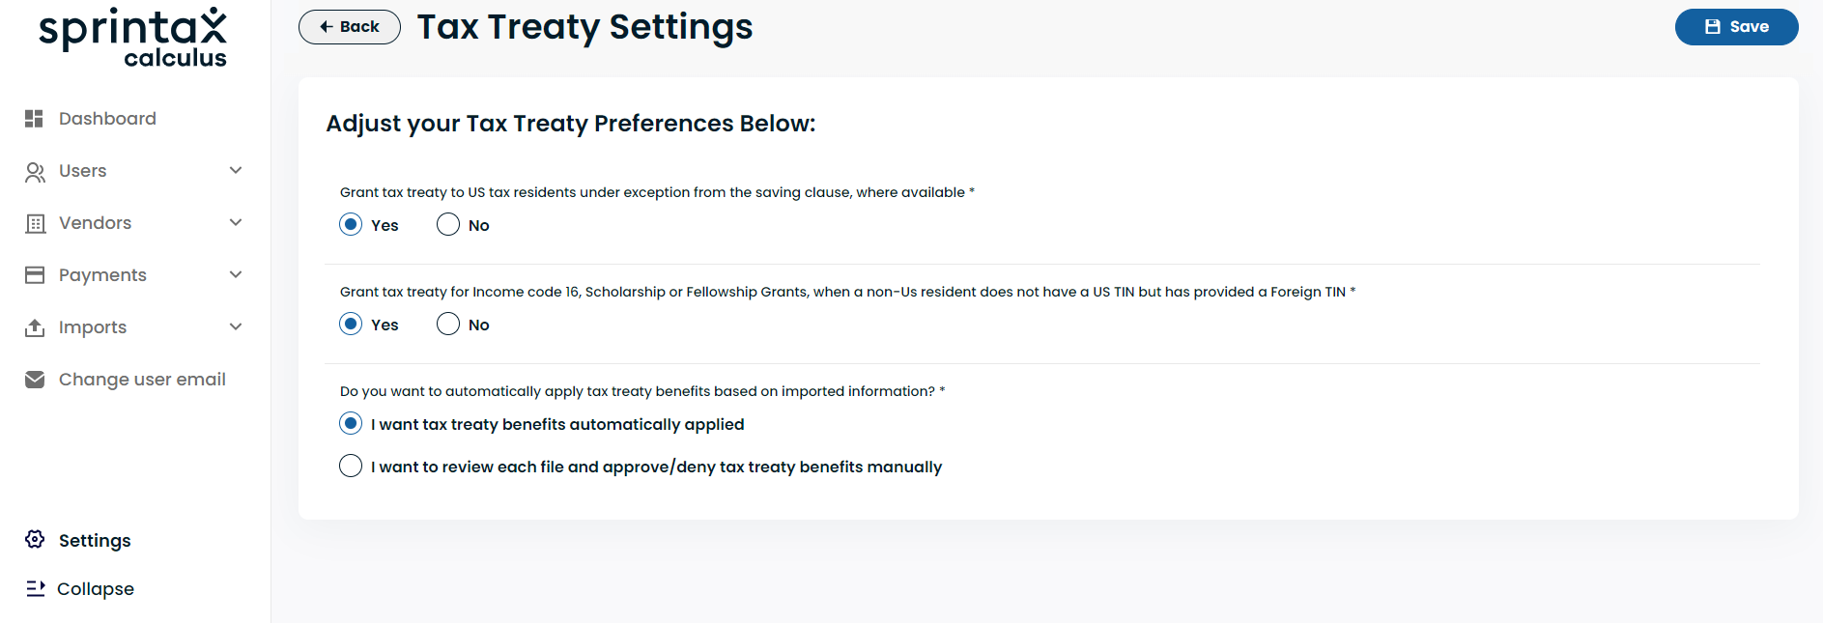1823x623 pixels.
Task: Click the Change user email envelope icon
Action: [35, 380]
